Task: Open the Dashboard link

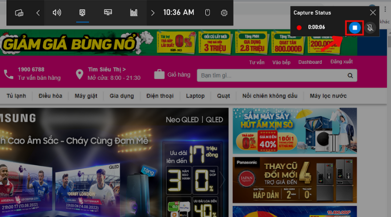Action: [x=310, y=62]
